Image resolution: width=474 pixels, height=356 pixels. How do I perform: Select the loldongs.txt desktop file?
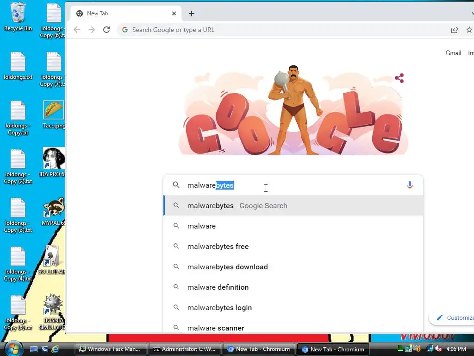(x=18, y=66)
